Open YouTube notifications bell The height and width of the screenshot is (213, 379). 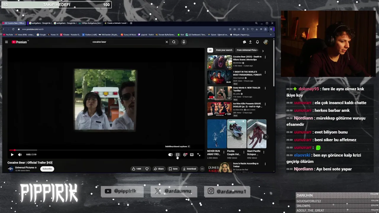tap(257, 42)
